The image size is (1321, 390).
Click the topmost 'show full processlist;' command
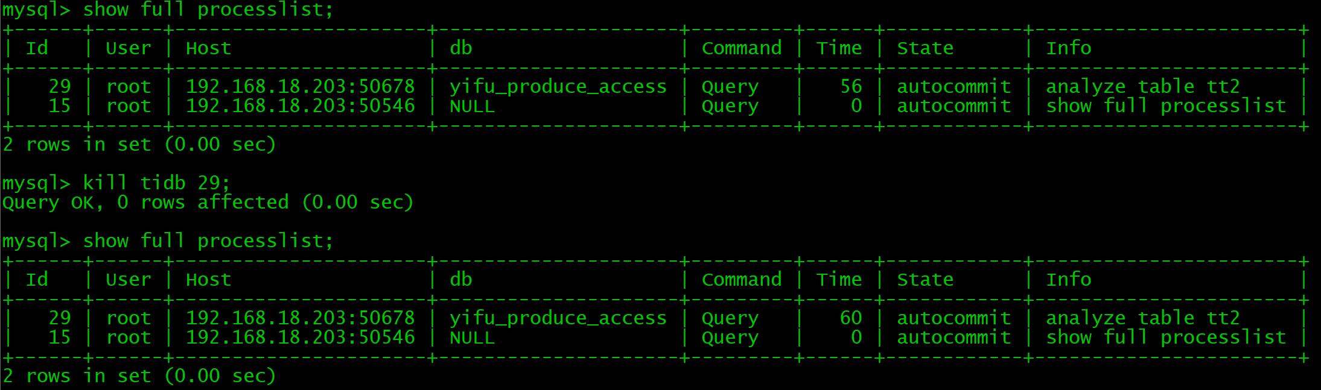tap(208, 10)
